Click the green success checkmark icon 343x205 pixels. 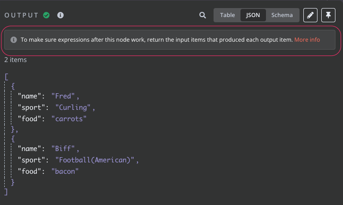tap(46, 15)
